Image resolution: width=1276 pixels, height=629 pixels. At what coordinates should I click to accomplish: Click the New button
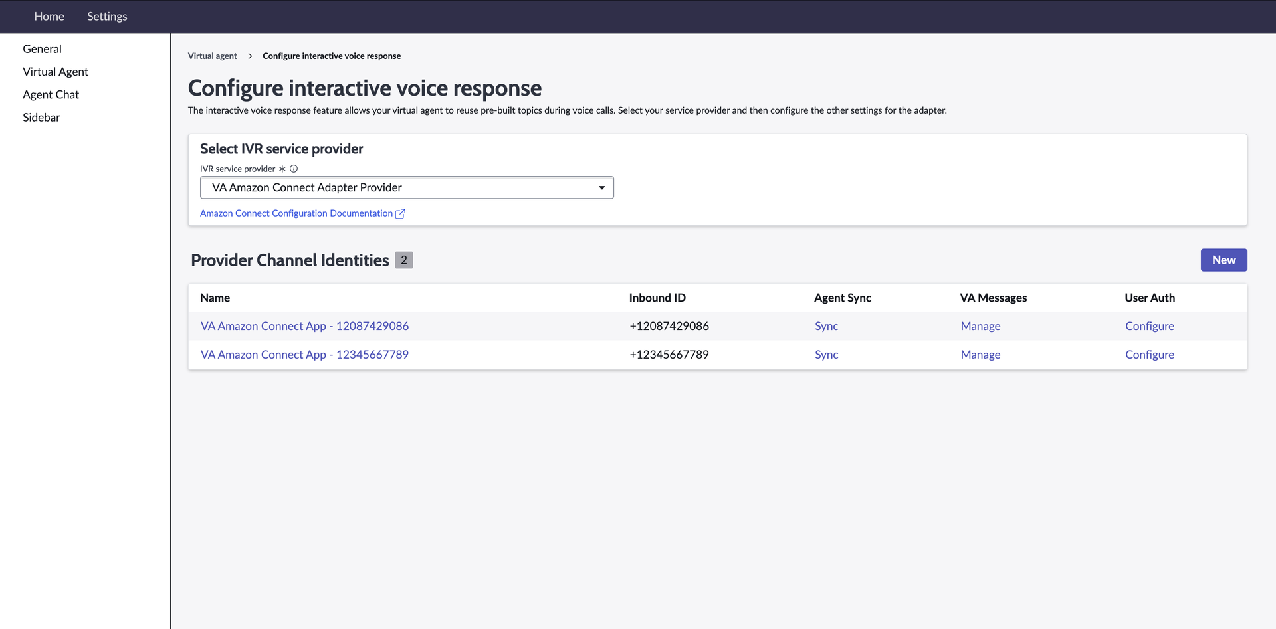[x=1223, y=260]
